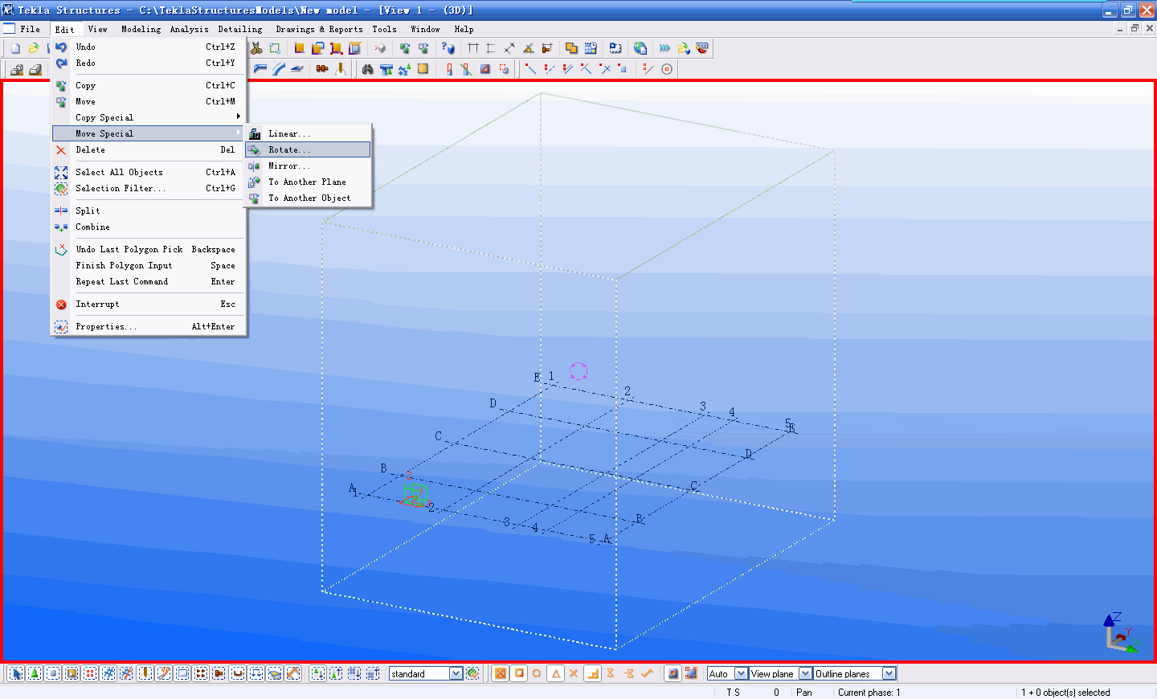Select To Another Plane option

[309, 182]
